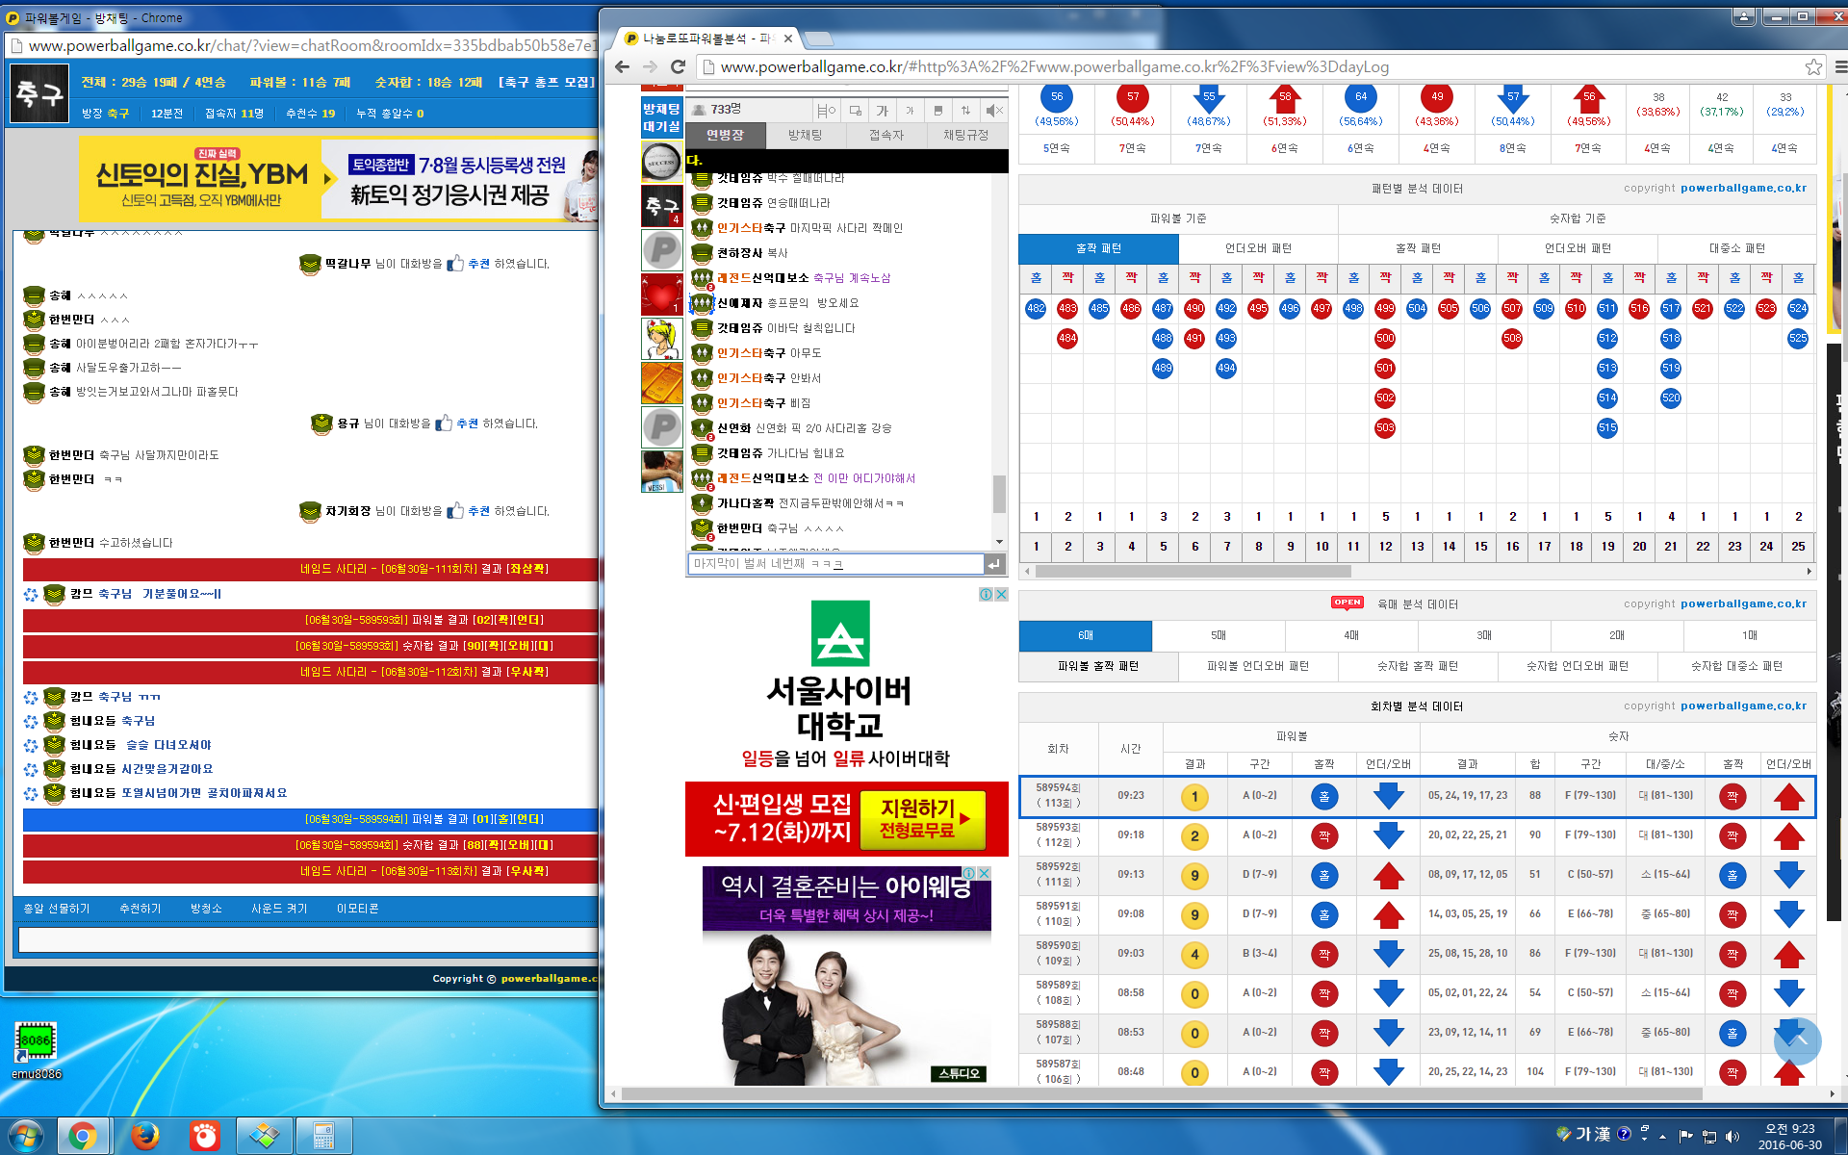Click pattern ball number 515

pyautogui.click(x=1607, y=427)
